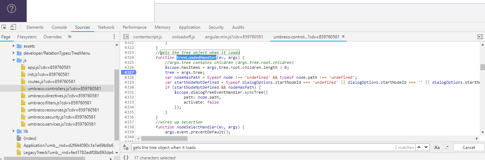Screen dimensions: 485x160
Task: Open app.js?cdv=859760581 file
Action: coord(49,67)
